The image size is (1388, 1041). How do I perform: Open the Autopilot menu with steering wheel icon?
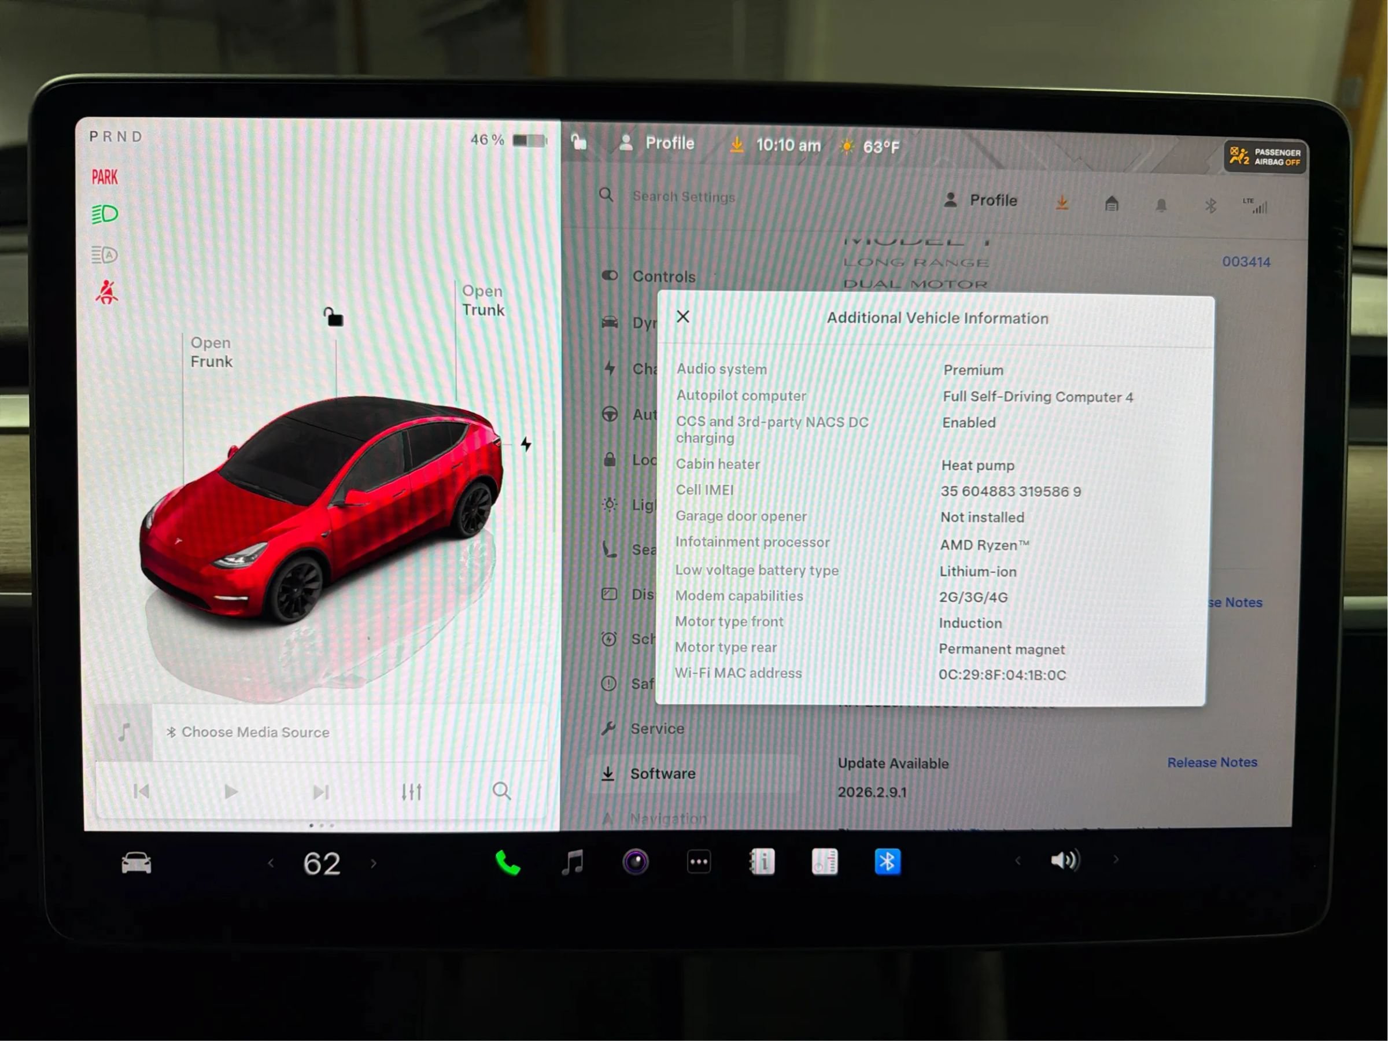(629, 414)
